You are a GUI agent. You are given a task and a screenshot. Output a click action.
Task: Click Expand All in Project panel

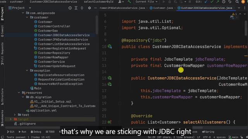click(x=76, y=8)
